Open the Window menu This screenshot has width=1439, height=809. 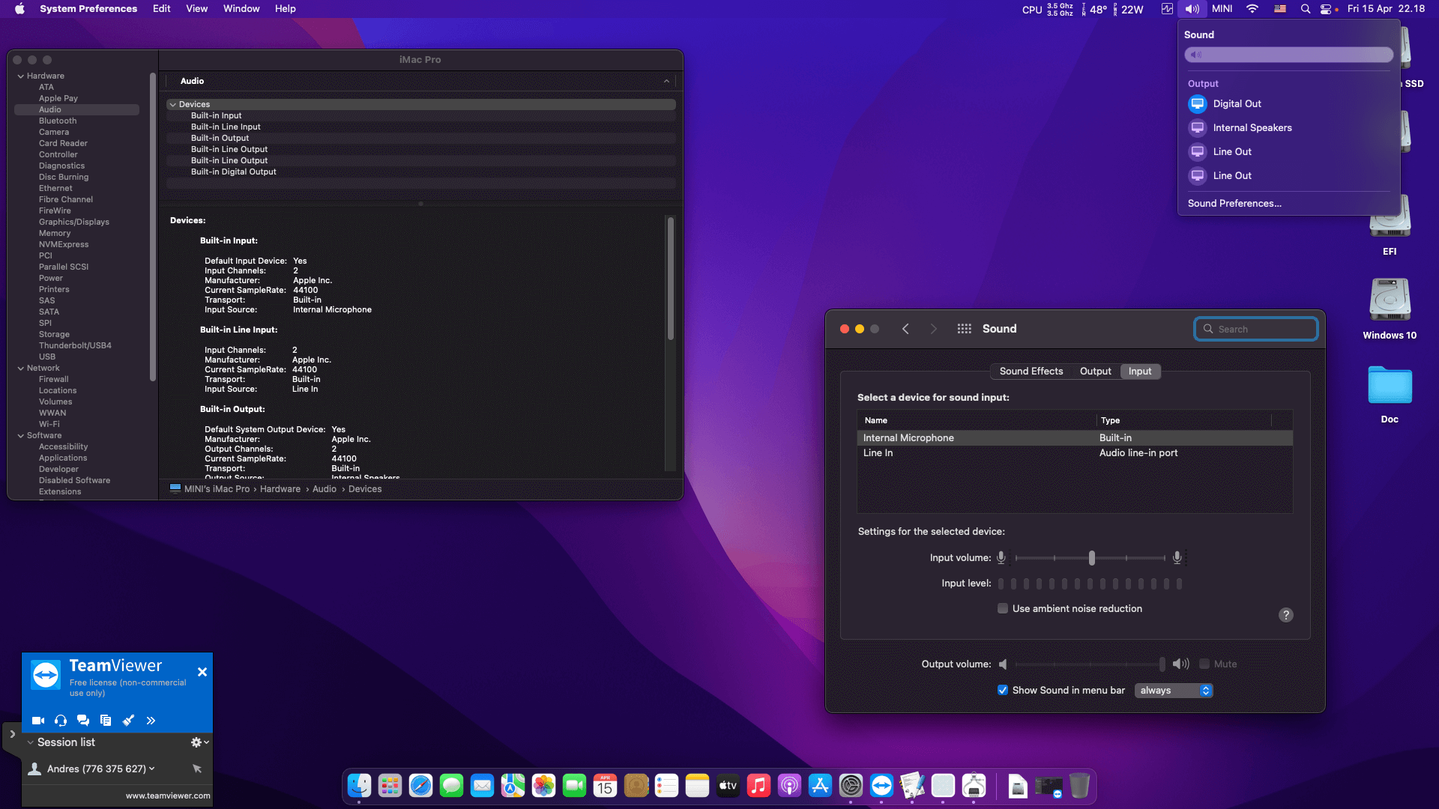(x=241, y=9)
